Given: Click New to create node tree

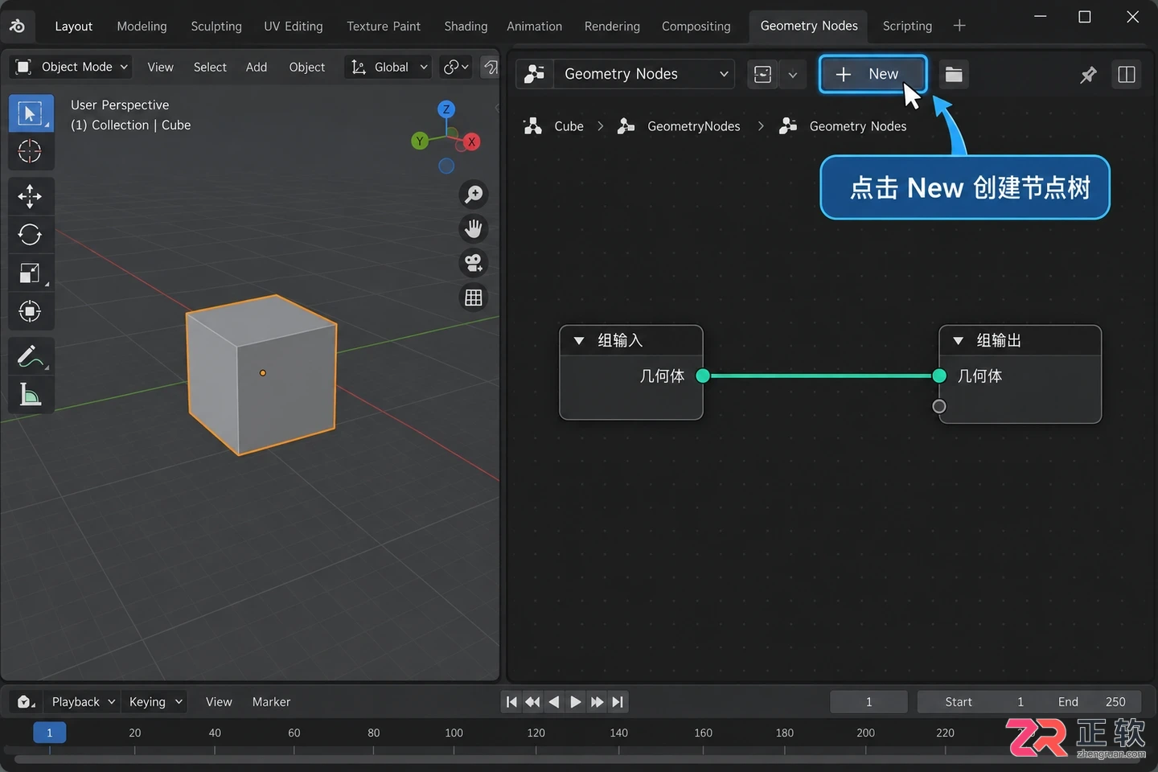Looking at the screenshot, I should (873, 74).
